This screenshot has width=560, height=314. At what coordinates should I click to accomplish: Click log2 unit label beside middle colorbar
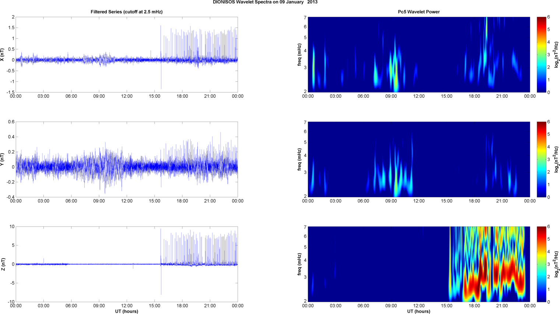pos(557,159)
